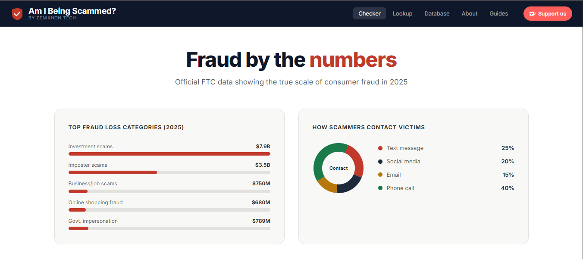Image resolution: width=583 pixels, height=259 pixels.
Task: Switch to the Lookup tab
Action: [402, 13]
